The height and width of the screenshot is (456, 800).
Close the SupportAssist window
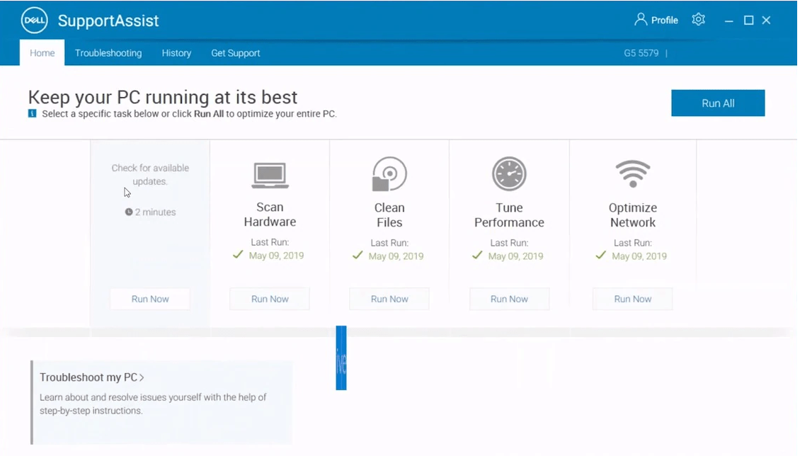[x=766, y=20]
